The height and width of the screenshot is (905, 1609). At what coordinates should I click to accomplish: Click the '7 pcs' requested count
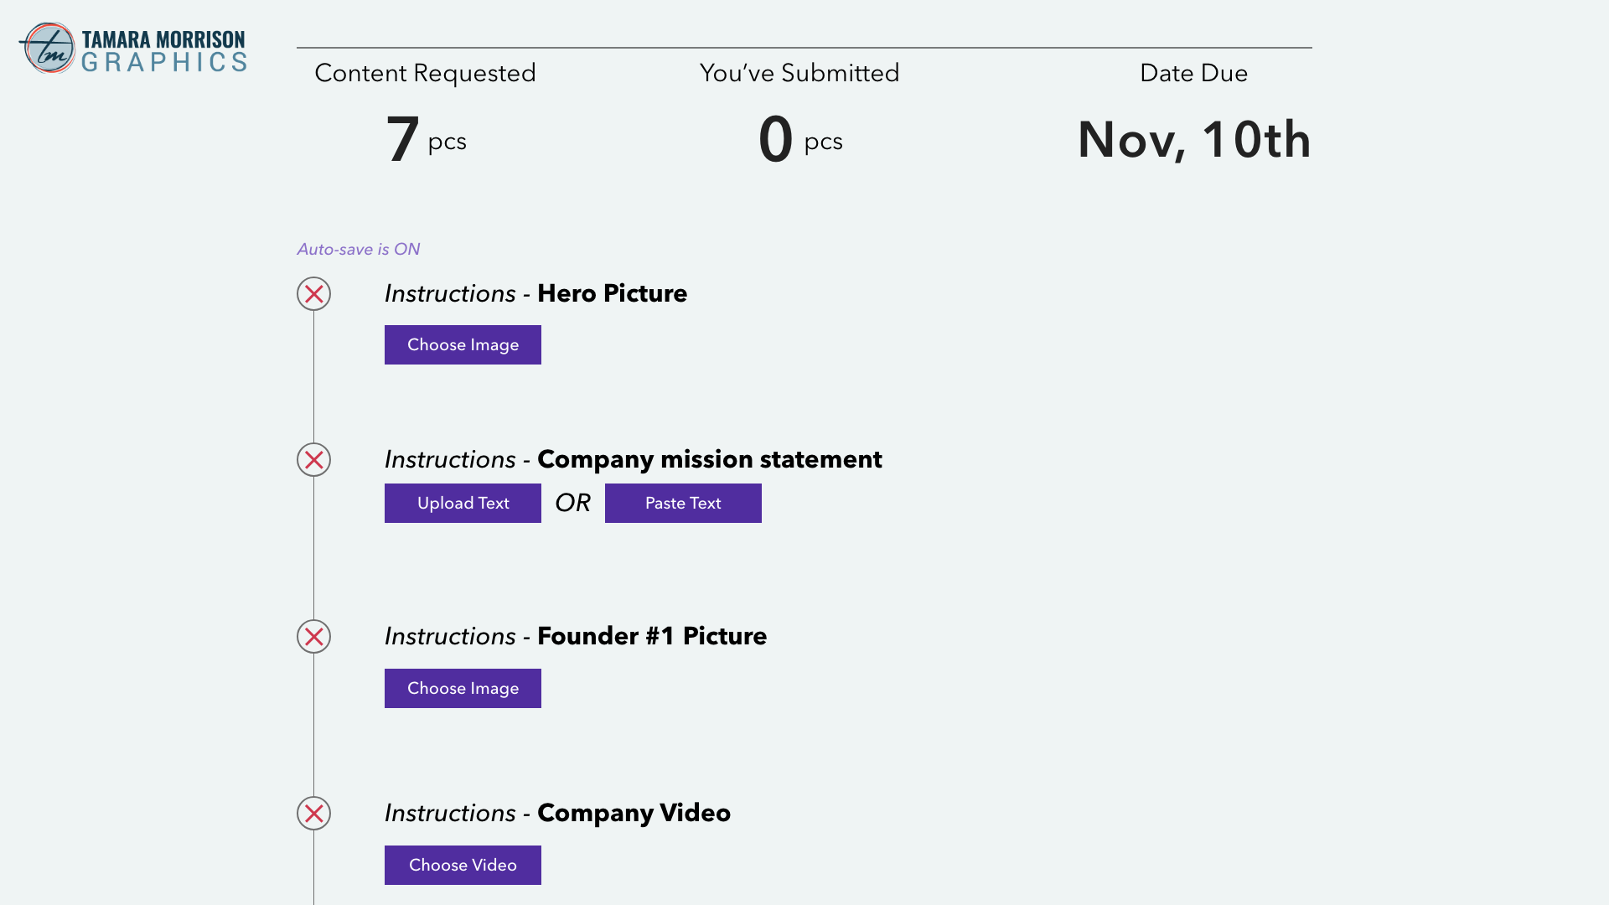[426, 139]
